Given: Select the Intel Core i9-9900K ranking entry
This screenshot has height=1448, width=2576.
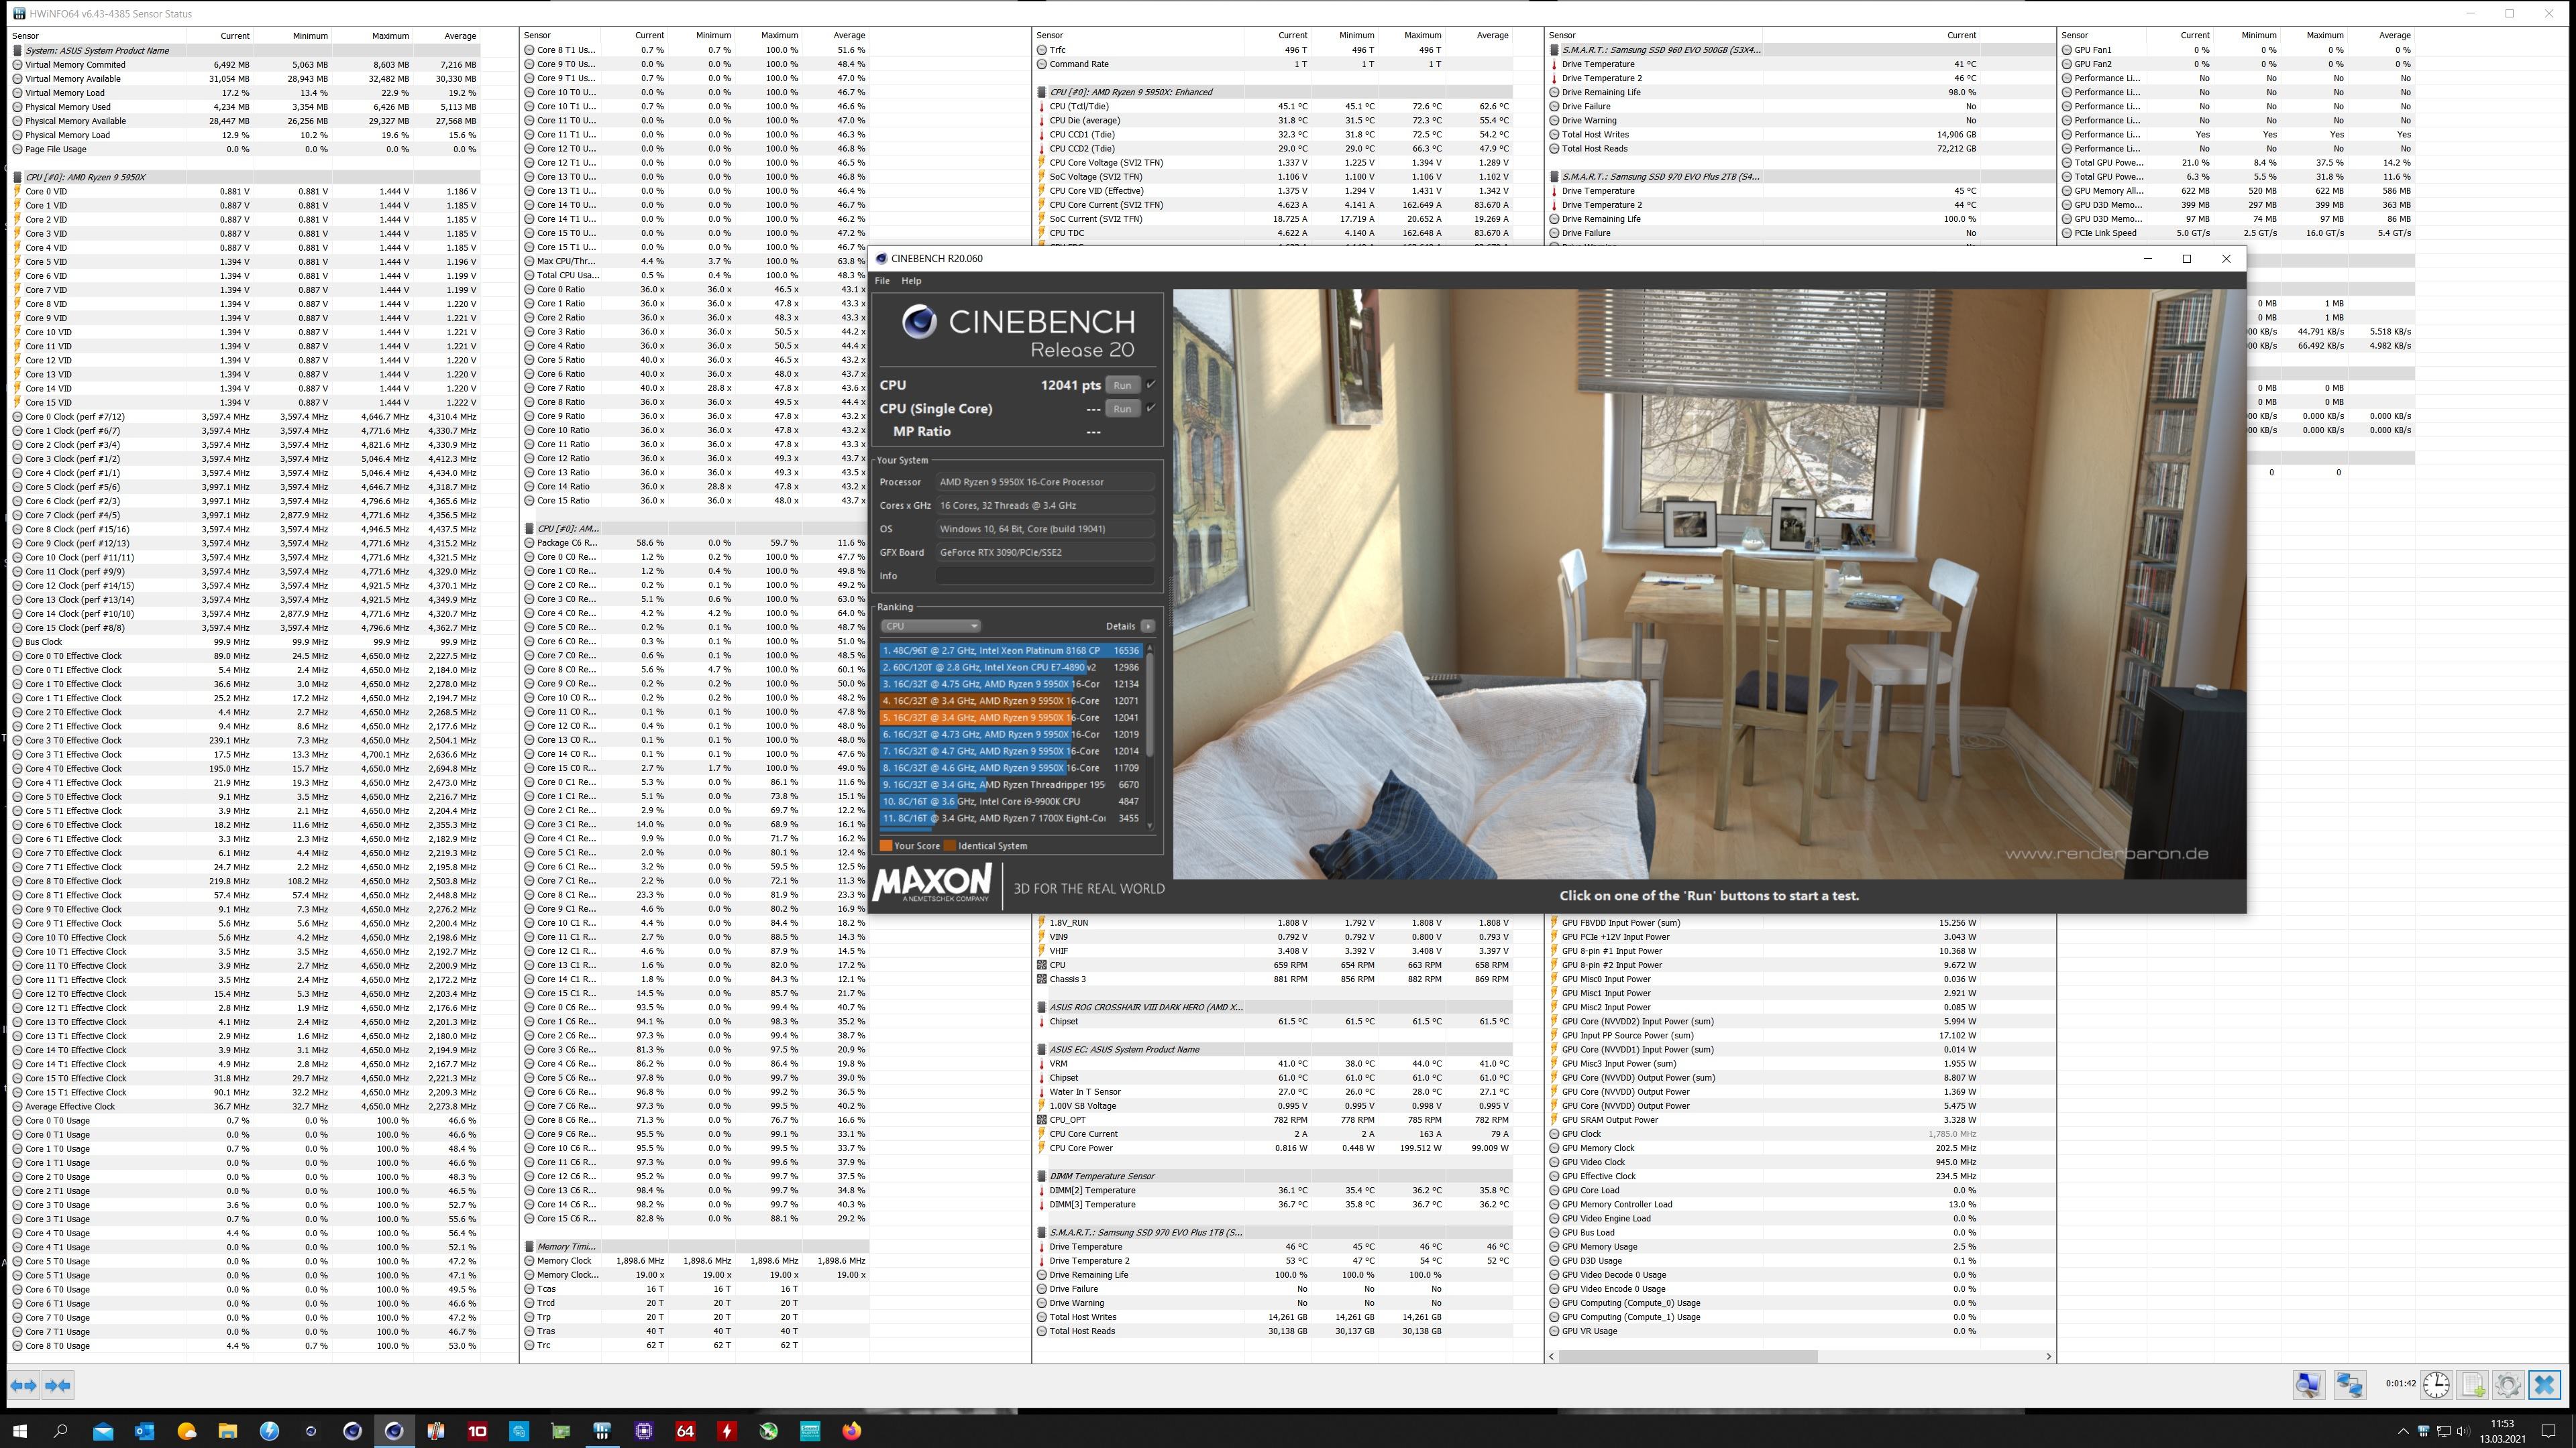Looking at the screenshot, I should tap(1011, 802).
